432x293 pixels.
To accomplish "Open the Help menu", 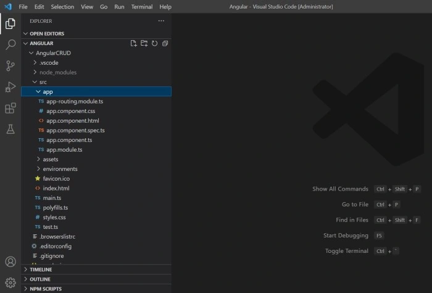I will coord(165,7).
